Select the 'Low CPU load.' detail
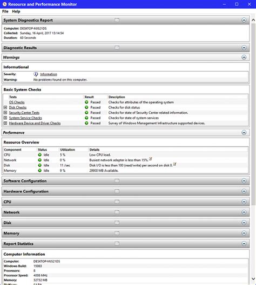The image size is (256, 285). click(100, 155)
